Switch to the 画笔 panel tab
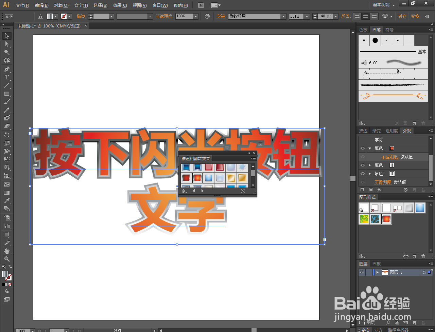This screenshot has height=332, width=435. [377, 30]
